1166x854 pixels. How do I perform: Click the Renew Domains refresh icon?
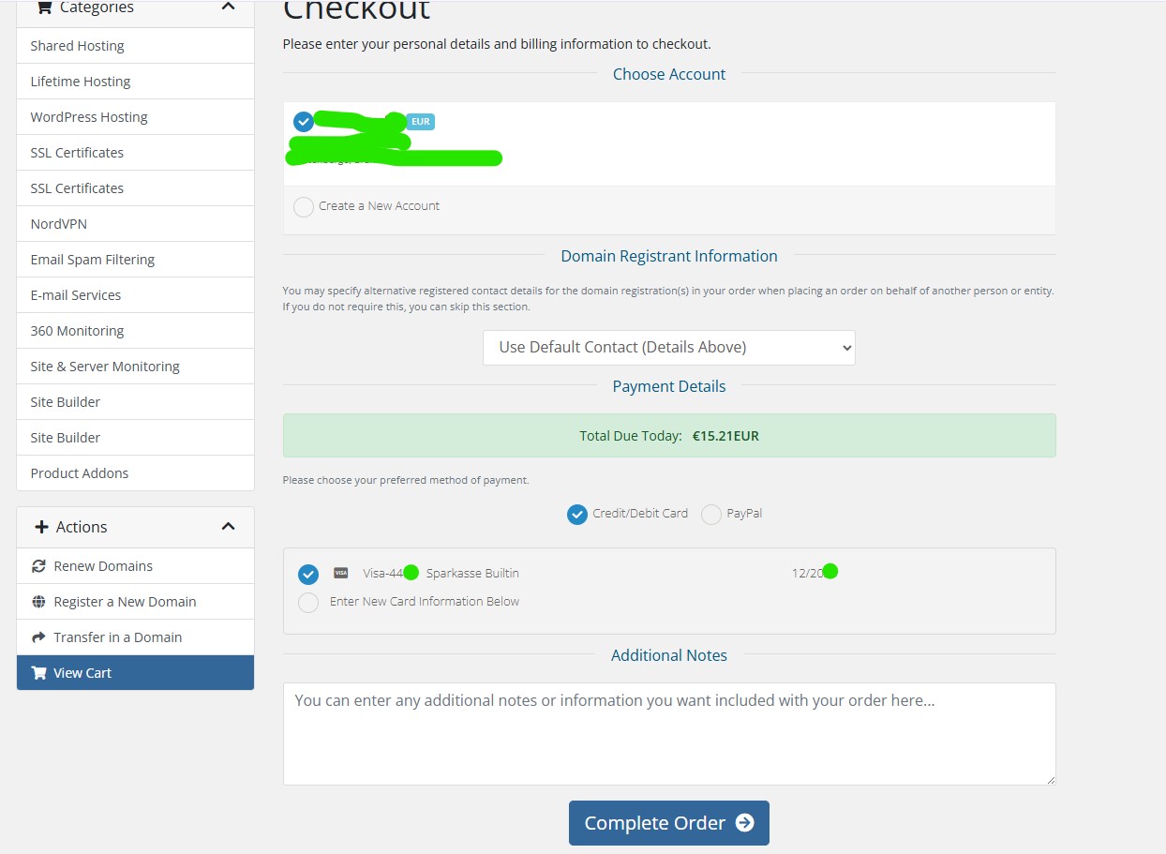tap(38, 566)
